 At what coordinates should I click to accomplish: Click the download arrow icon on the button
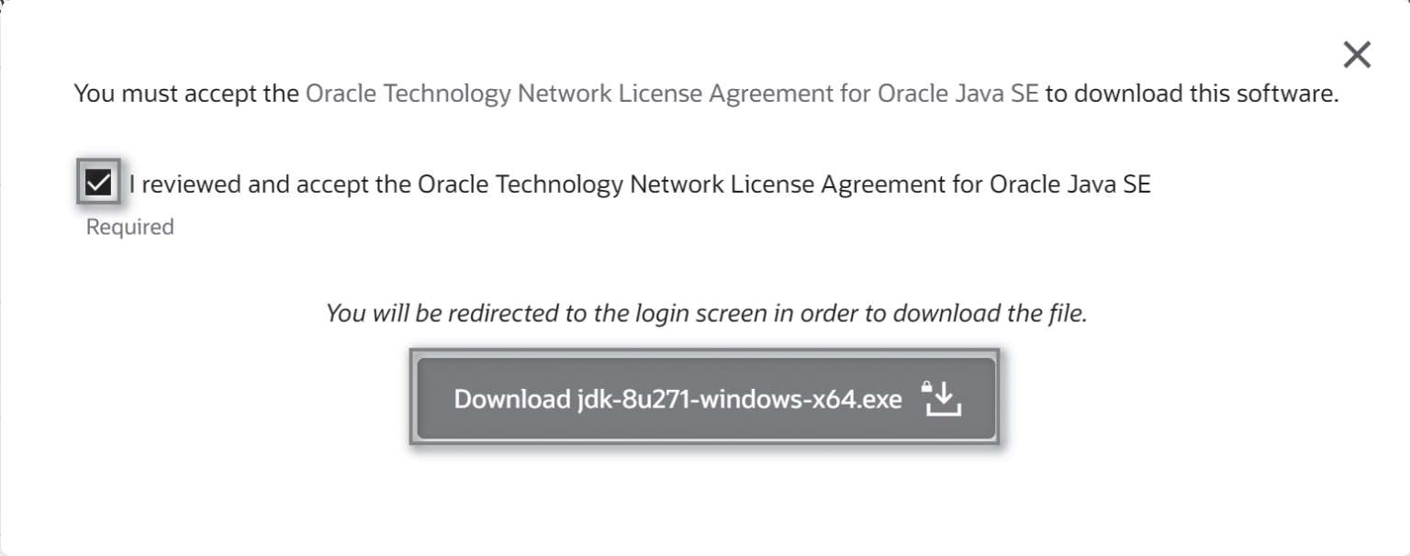[x=940, y=399]
